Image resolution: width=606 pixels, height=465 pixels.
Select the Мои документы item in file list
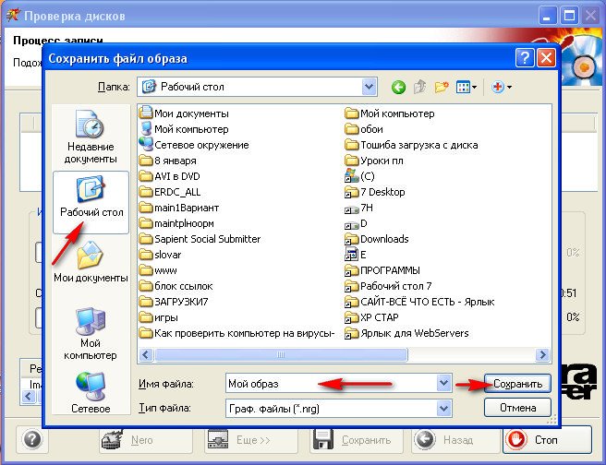point(184,113)
